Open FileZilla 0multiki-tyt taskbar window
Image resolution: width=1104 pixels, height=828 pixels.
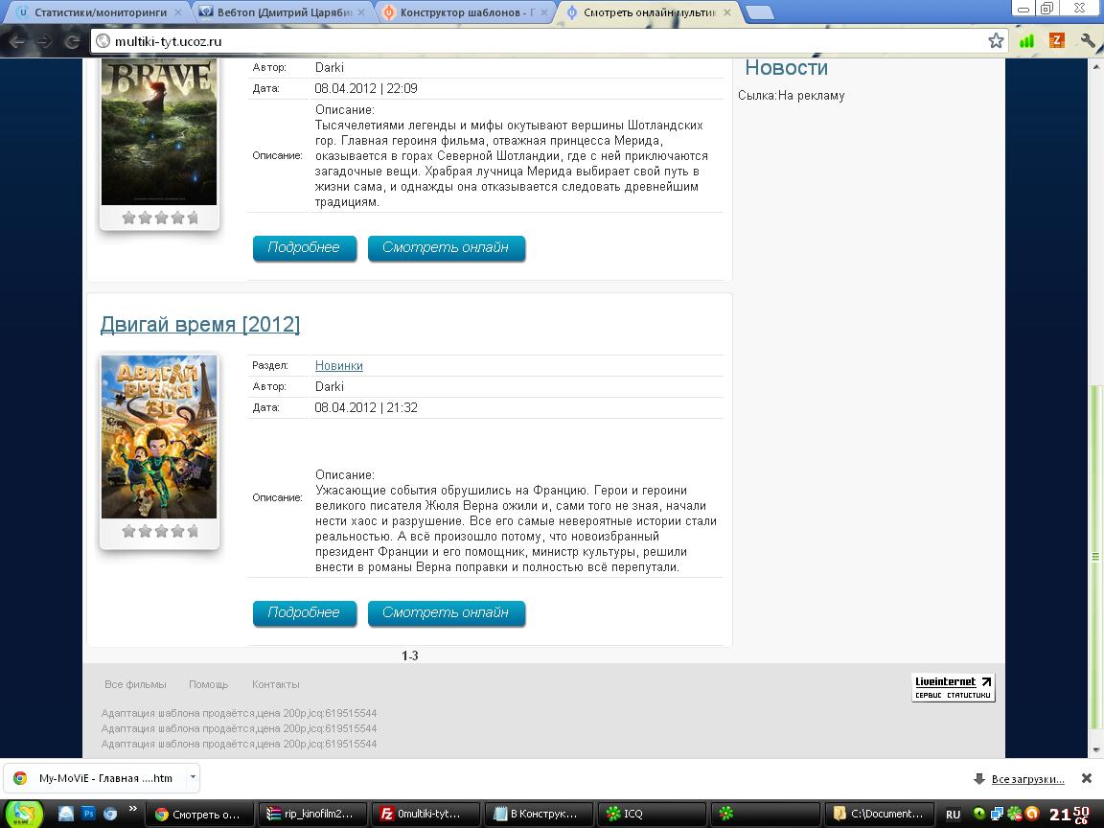pos(422,814)
